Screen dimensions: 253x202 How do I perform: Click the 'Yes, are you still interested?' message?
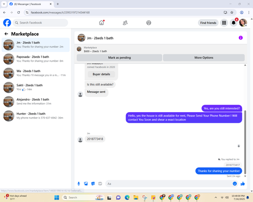click(x=222, y=109)
